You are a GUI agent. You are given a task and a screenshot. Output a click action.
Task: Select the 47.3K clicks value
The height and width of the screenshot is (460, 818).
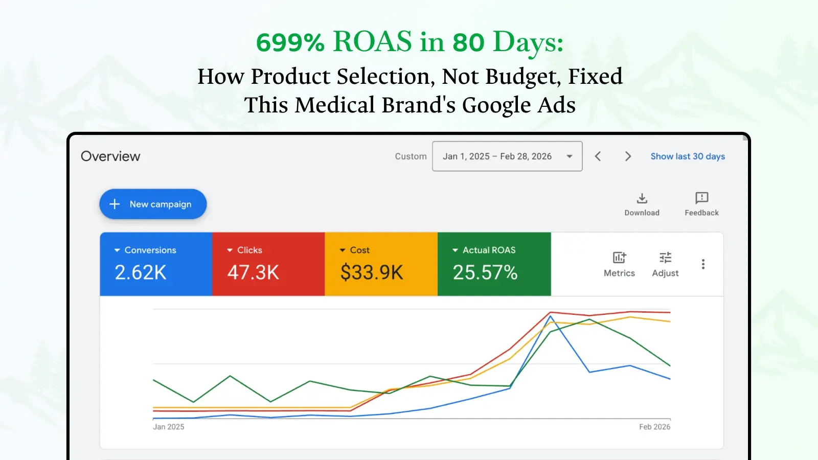[x=253, y=272]
